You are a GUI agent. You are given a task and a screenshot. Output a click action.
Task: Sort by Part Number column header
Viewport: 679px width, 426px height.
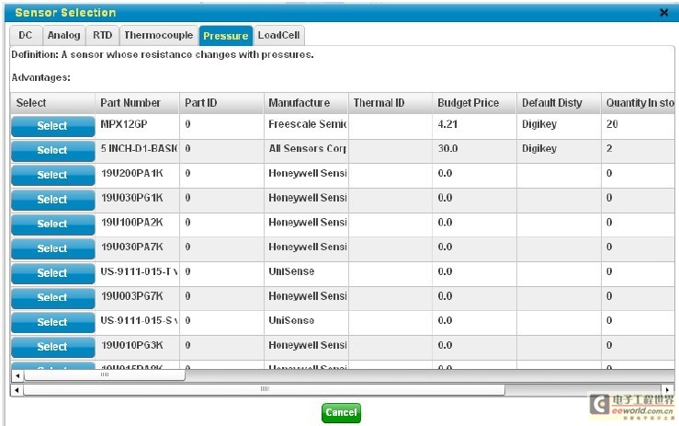(x=137, y=103)
